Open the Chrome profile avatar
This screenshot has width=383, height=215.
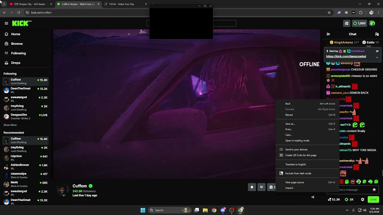tap(371, 13)
